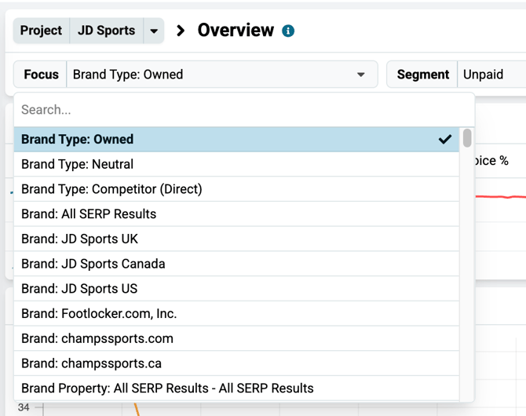Select Brand: JD Sports UK

click(x=236, y=239)
